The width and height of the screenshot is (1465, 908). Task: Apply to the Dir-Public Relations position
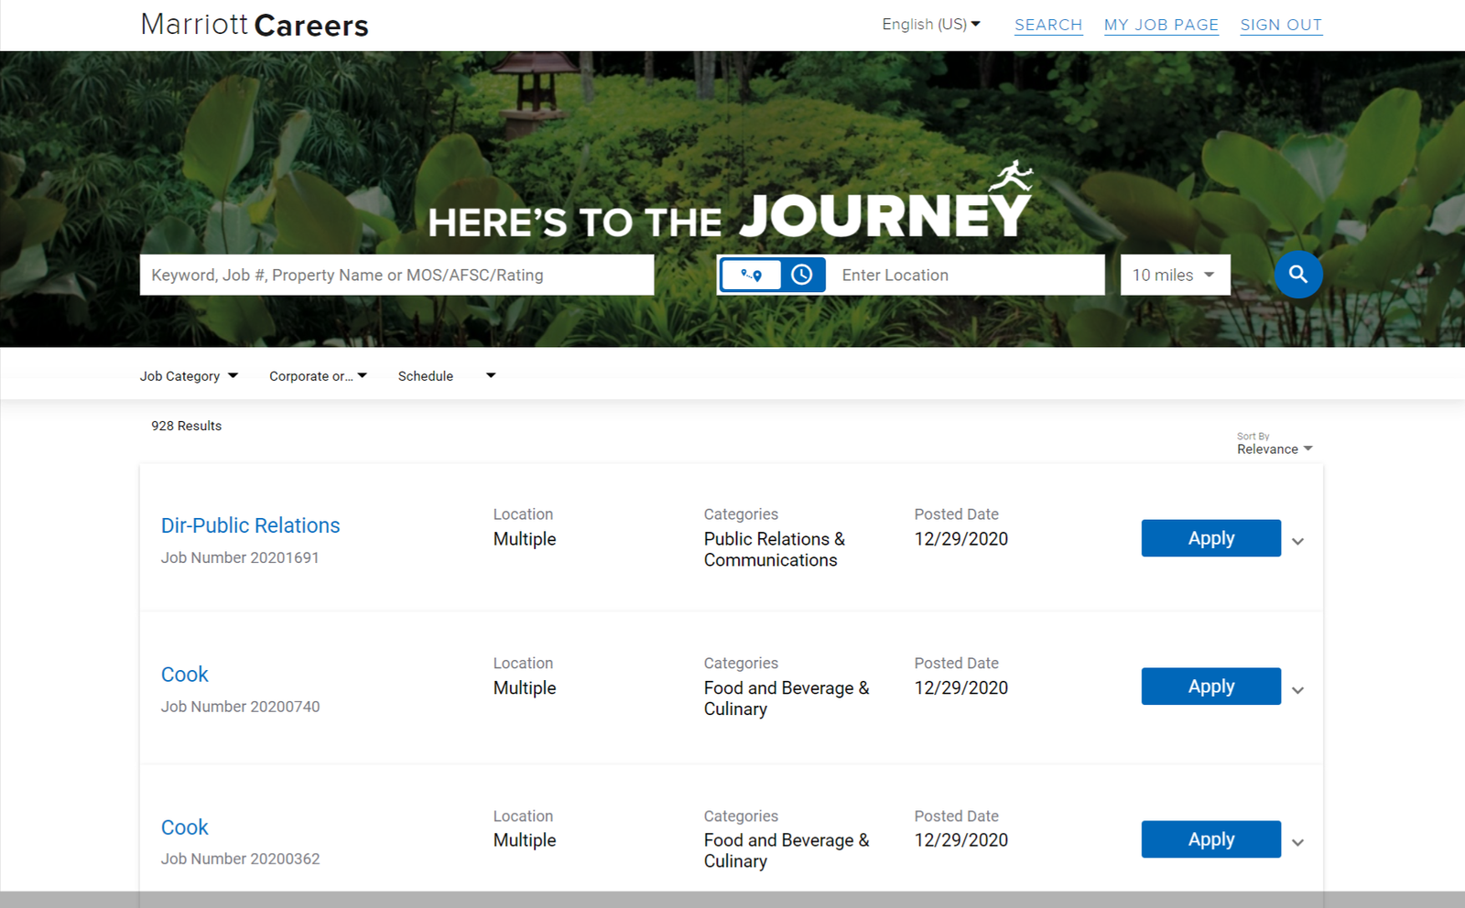[x=1210, y=538]
